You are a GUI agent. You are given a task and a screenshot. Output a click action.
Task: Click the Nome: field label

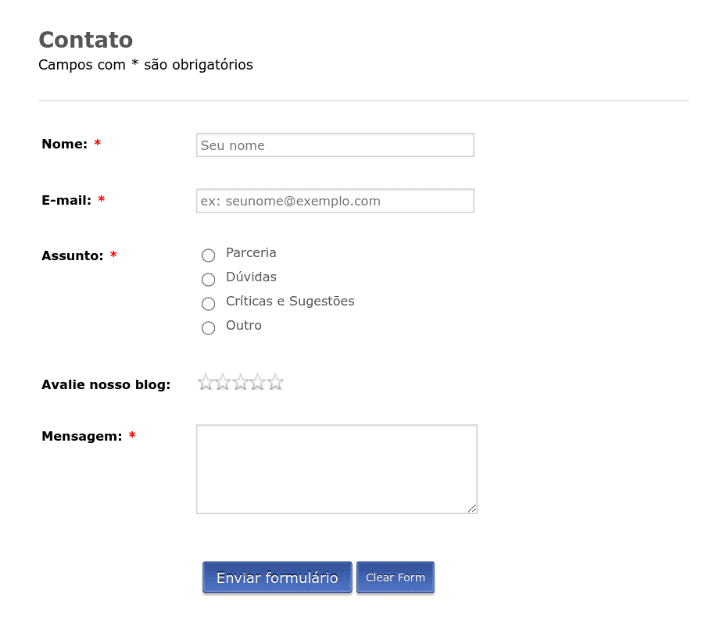pos(64,144)
